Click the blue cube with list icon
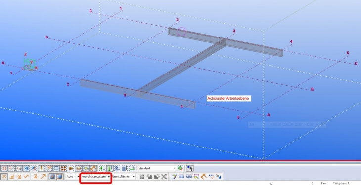The image size is (361, 185). click(x=218, y=176)
